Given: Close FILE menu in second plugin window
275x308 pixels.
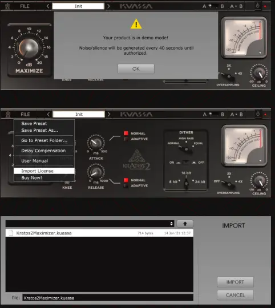Looking at the screenshot, I should click(25, 114).
